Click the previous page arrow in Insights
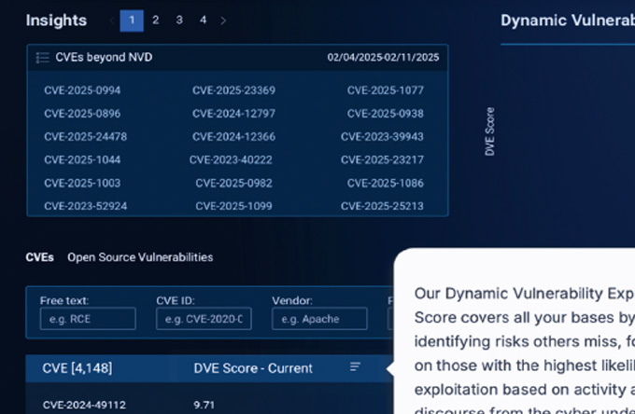This screenshot has height=414, width=635. click(112, 21)
